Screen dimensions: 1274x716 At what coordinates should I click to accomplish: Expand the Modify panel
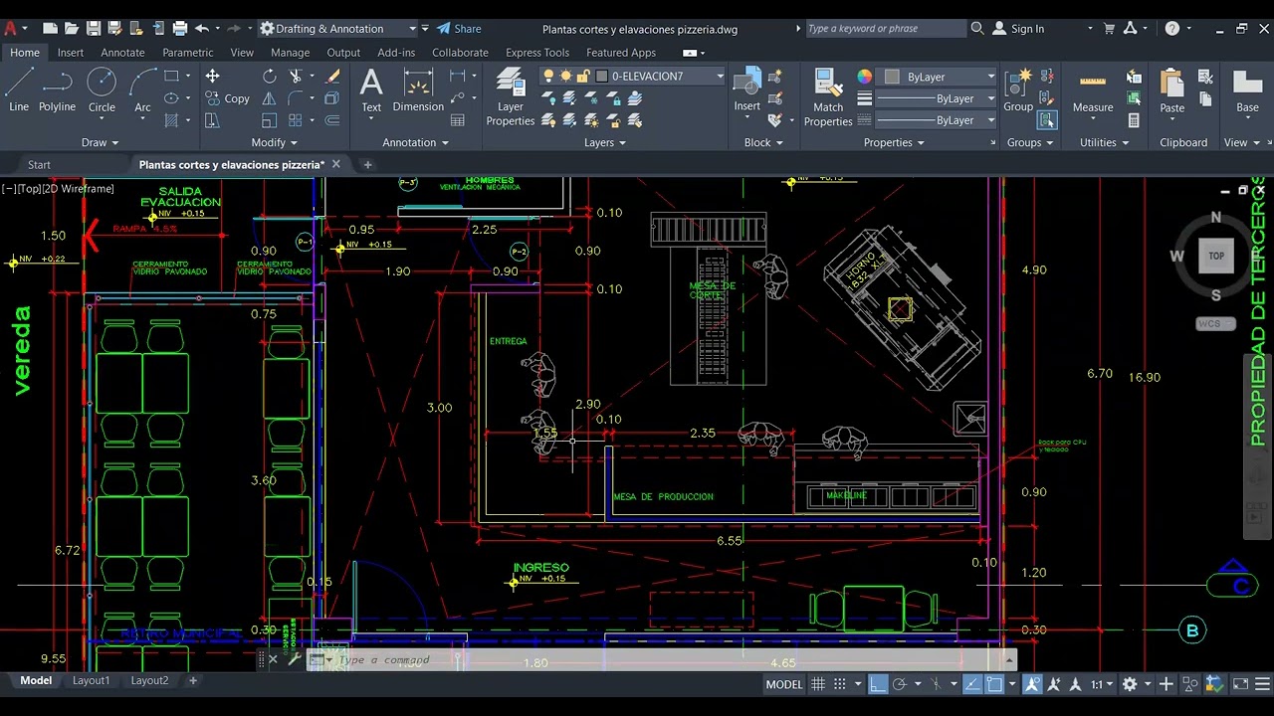point(275,142)
